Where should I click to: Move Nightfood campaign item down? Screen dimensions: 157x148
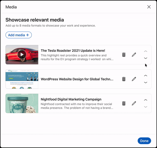[145, 107]
